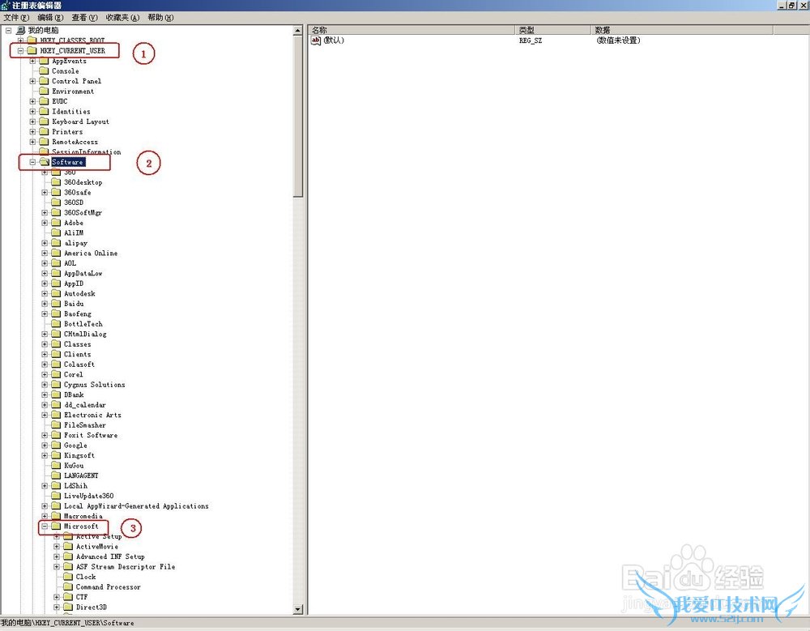The height and width of the screenshot is (631, 810).
Task: Open the 帮助 menu
Action: 160,18
